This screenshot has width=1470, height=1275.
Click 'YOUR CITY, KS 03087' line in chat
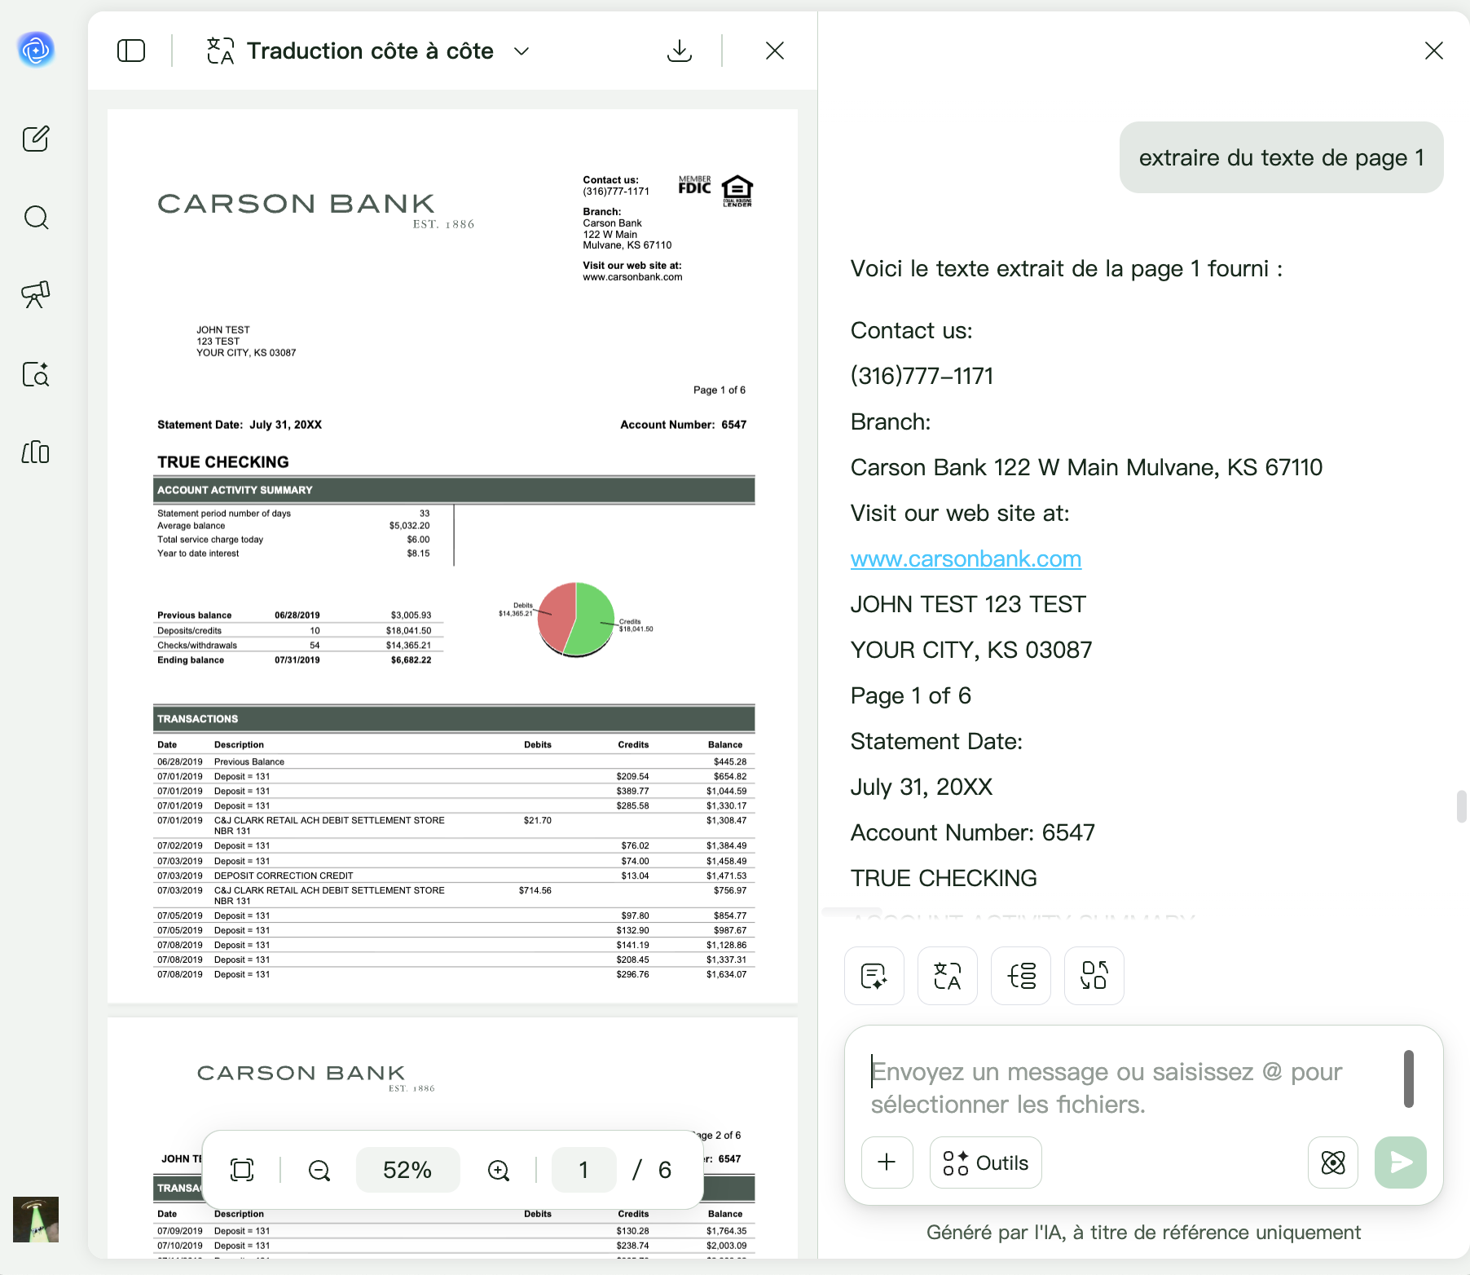[971, 650]
